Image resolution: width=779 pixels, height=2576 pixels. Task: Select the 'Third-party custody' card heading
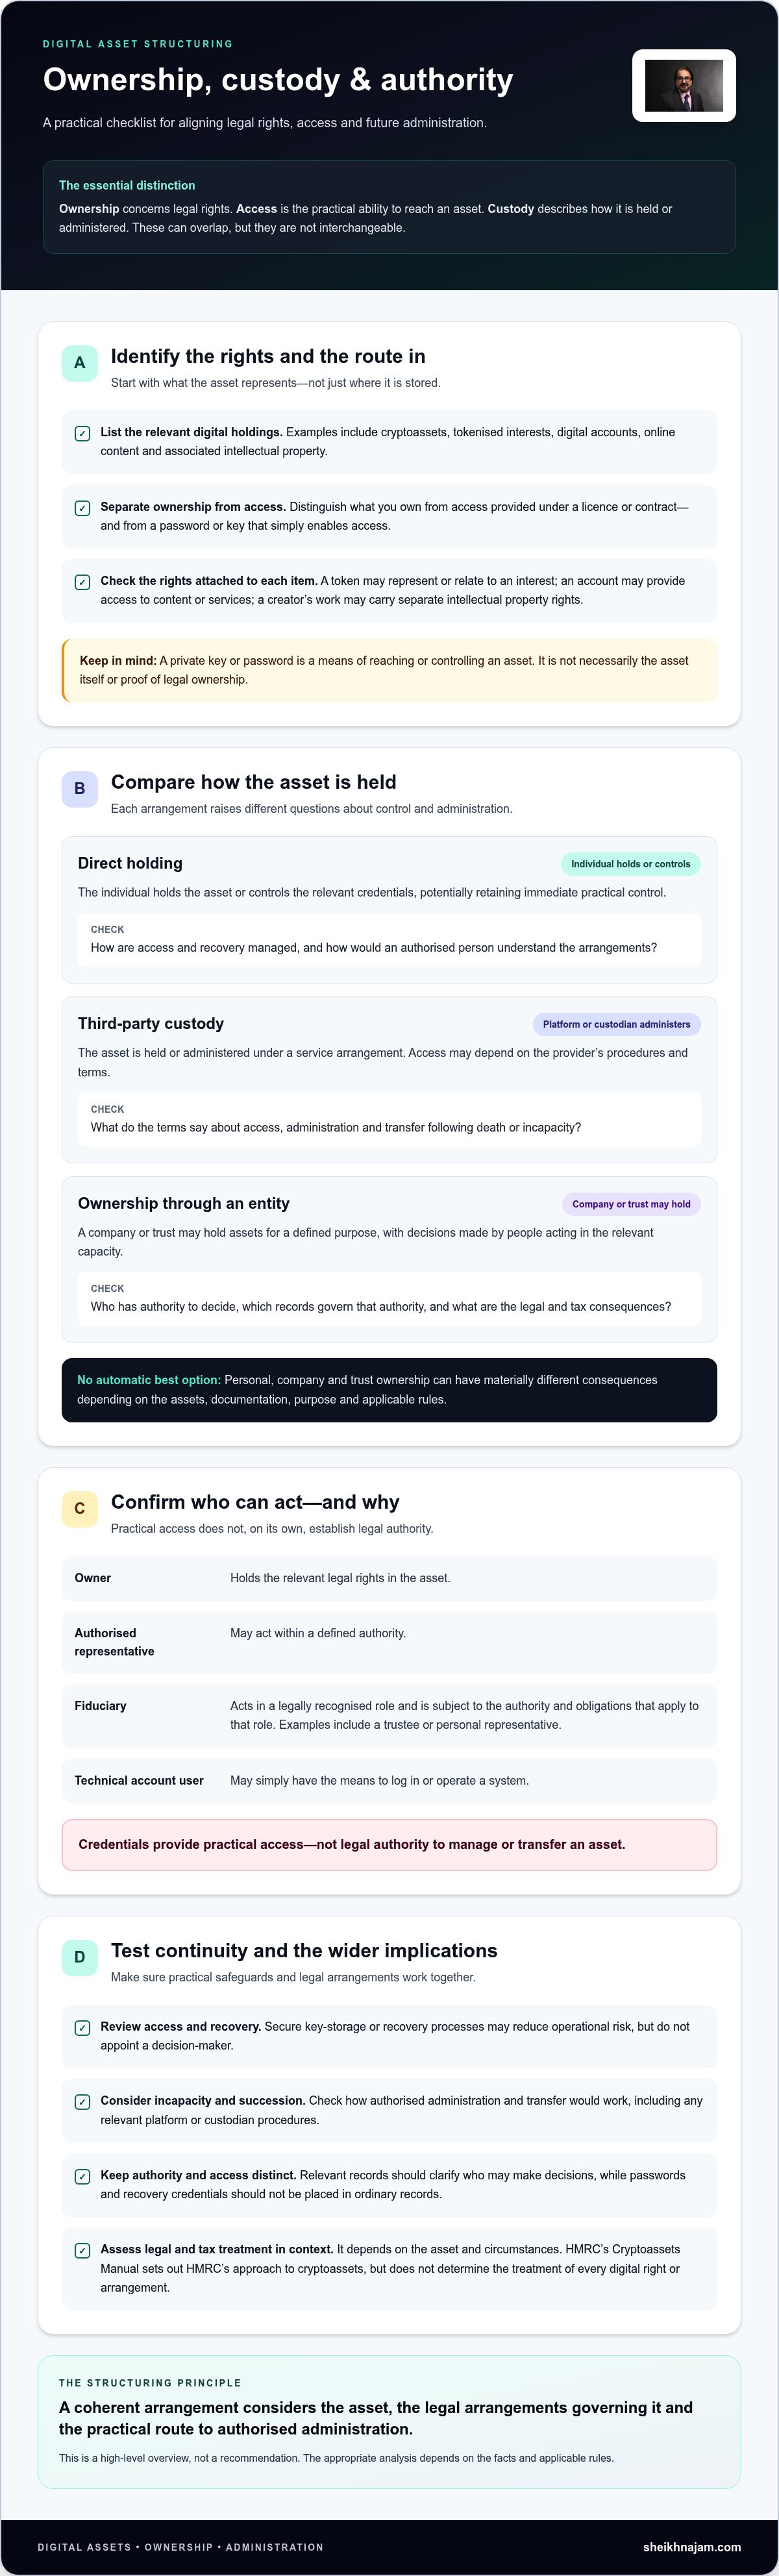tap(151, 1023)
